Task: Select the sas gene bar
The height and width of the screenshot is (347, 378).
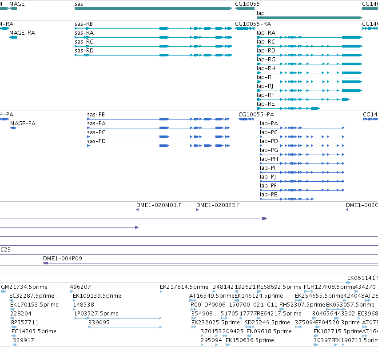Action: (153, 8)
